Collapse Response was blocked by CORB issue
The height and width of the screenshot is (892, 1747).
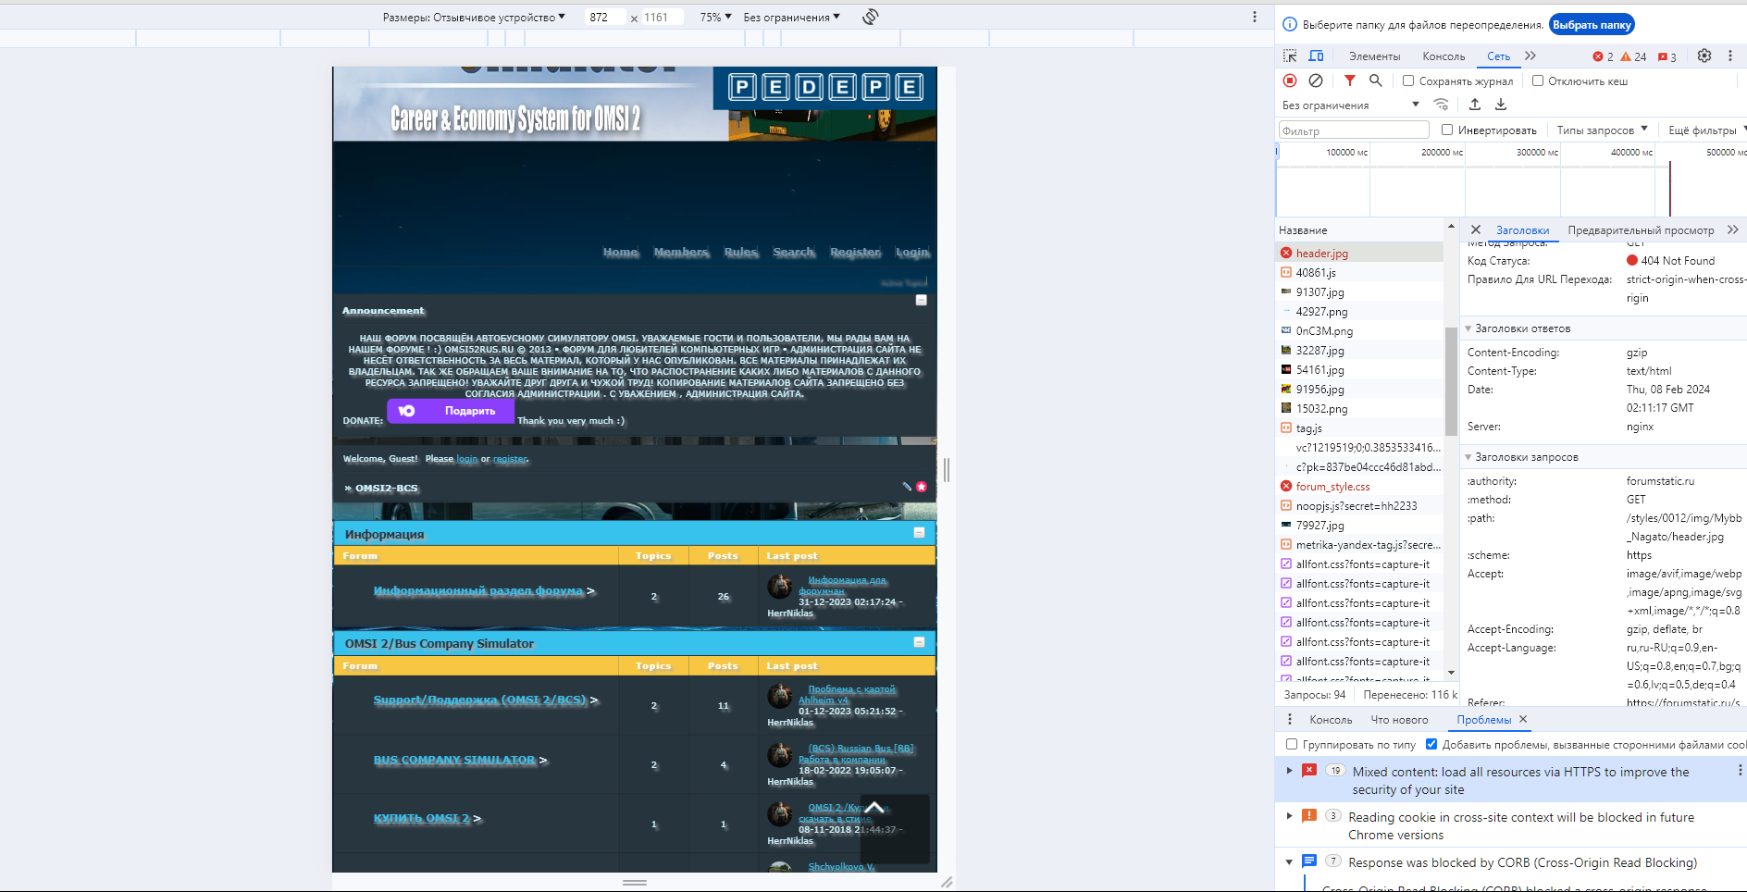1289,861
